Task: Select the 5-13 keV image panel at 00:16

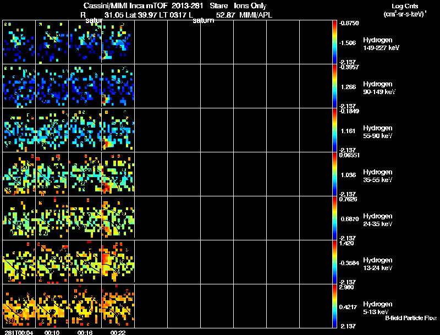Action: [x=85, y=306]
